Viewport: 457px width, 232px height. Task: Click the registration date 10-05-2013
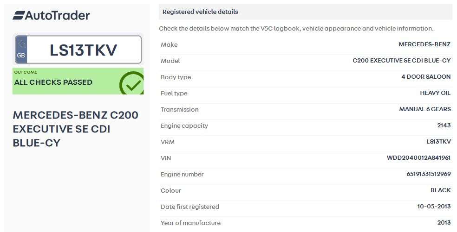[434, 207]
